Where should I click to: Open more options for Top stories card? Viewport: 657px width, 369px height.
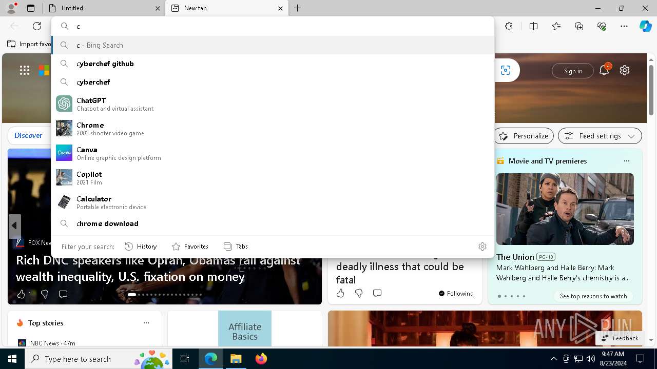click(146, 323)
